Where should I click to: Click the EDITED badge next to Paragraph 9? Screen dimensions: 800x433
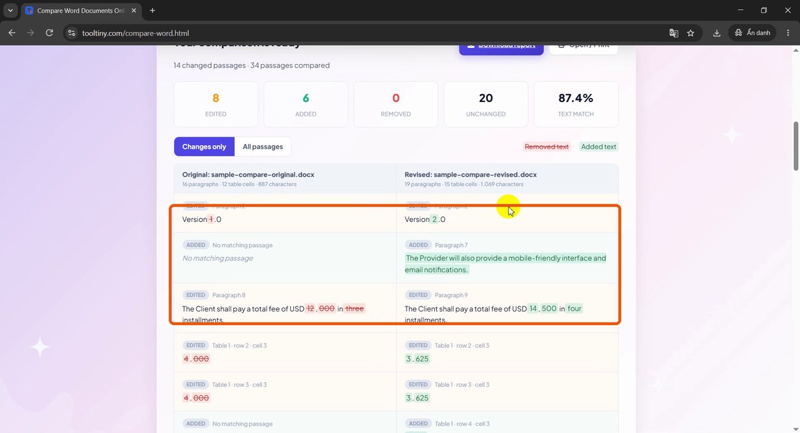[418, 295]
